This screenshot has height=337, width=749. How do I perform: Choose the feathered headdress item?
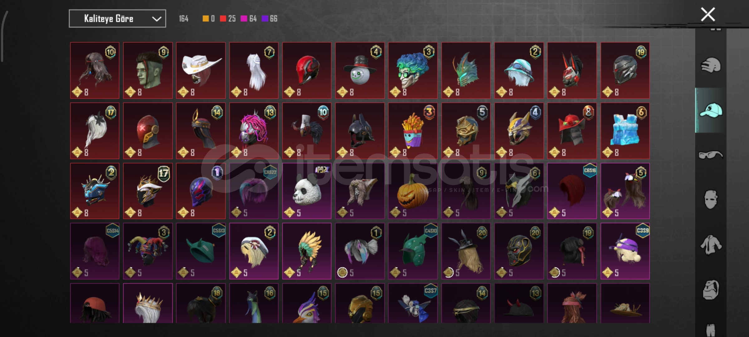coord(307,251)
